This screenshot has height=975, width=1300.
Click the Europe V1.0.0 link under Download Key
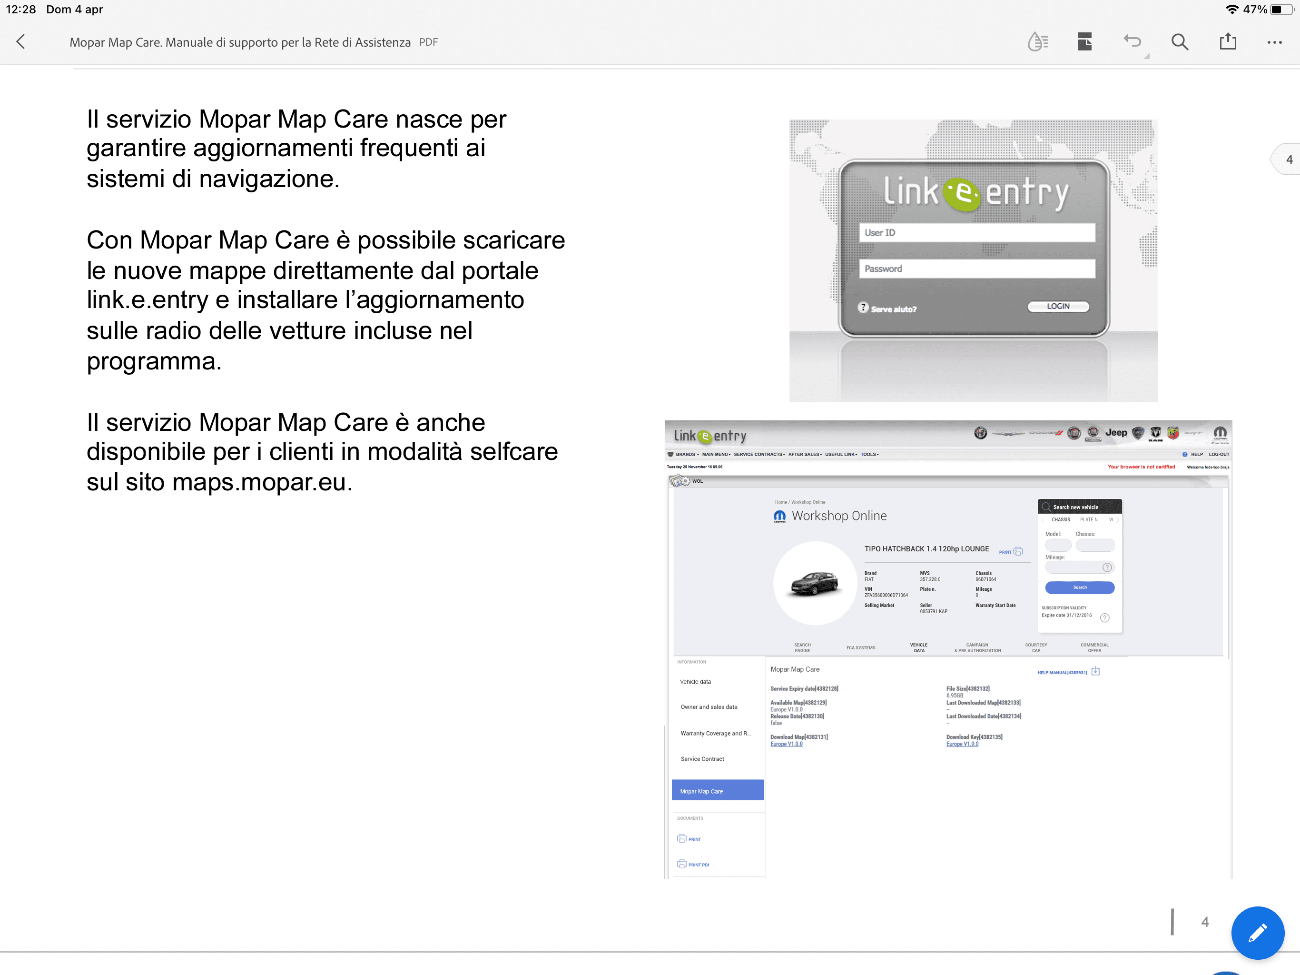pyautogui.click(x=962, y=744)
